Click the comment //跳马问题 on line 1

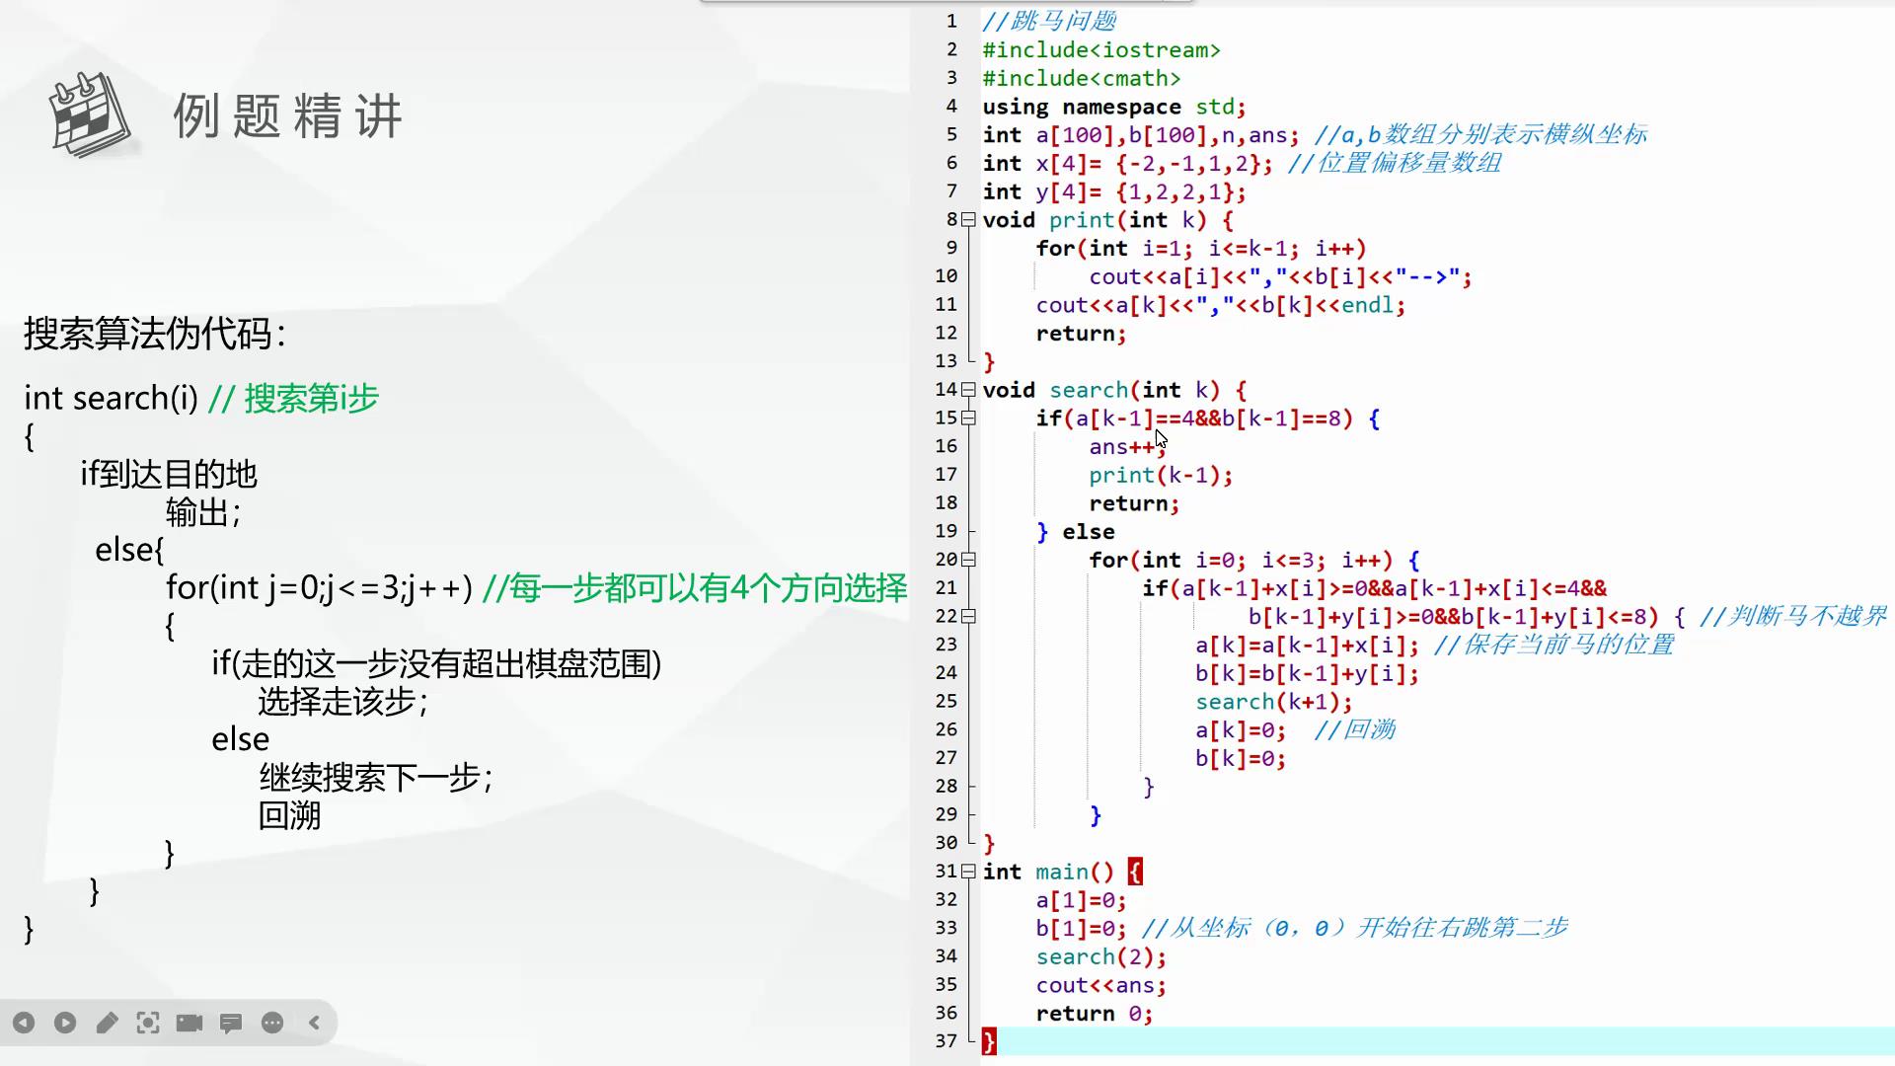tap(1049, 21)
